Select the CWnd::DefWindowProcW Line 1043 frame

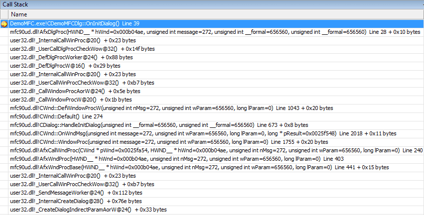pyautogui.click(x=216, y=108)
